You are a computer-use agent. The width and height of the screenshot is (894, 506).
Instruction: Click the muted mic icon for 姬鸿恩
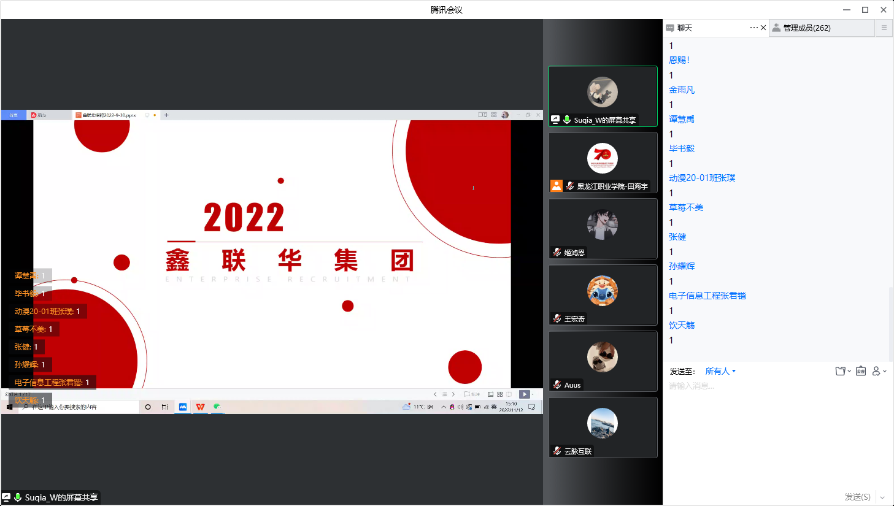coord(557,252)
